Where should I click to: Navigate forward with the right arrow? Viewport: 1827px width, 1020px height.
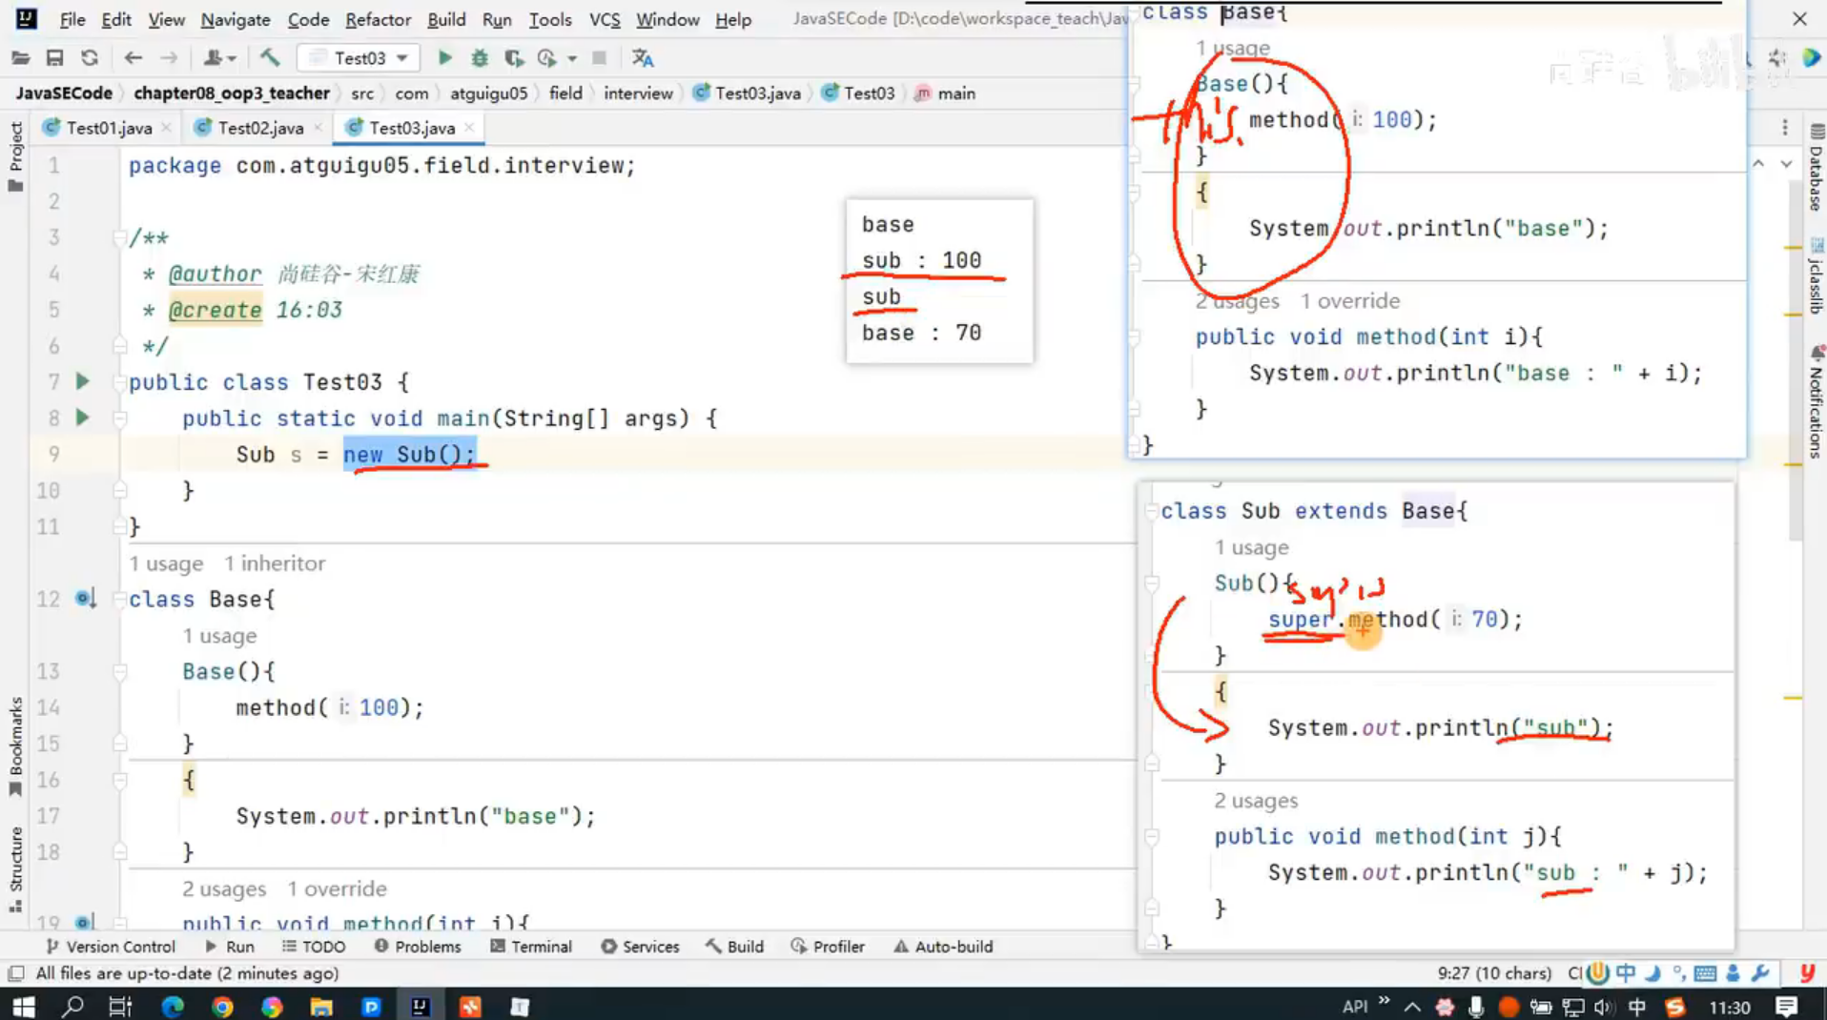169,58
